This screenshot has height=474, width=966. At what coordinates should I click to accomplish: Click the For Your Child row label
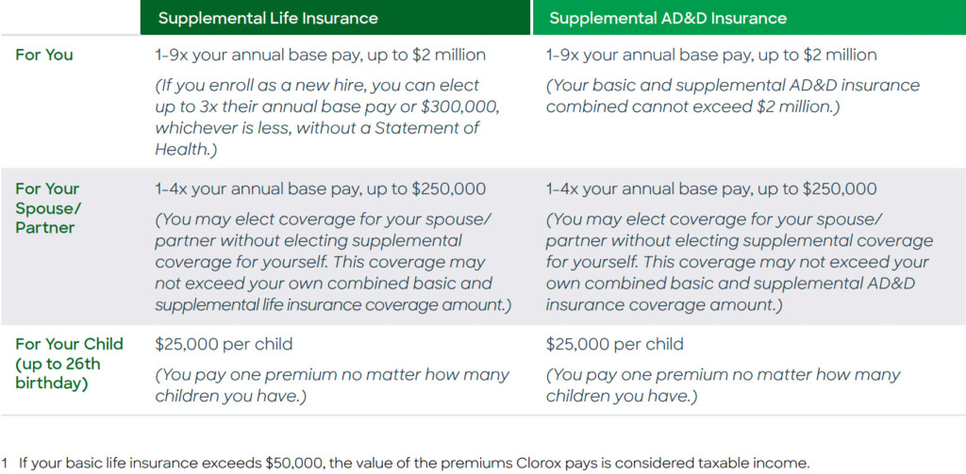(x=69, y=364)
